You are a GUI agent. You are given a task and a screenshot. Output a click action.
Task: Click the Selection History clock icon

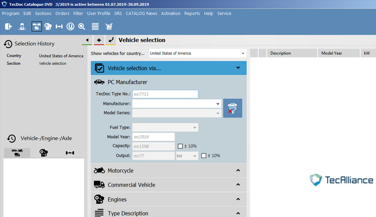tap(8, 44)
